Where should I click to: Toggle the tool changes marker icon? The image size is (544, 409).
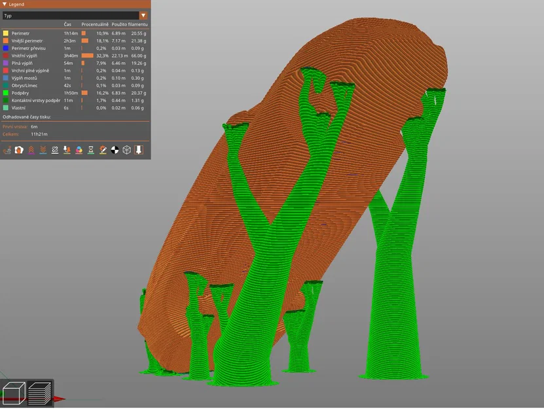[68, 149]
